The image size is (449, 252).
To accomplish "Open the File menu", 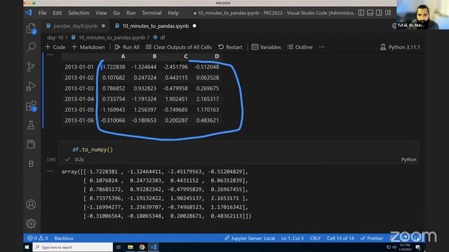I will 42,13.
